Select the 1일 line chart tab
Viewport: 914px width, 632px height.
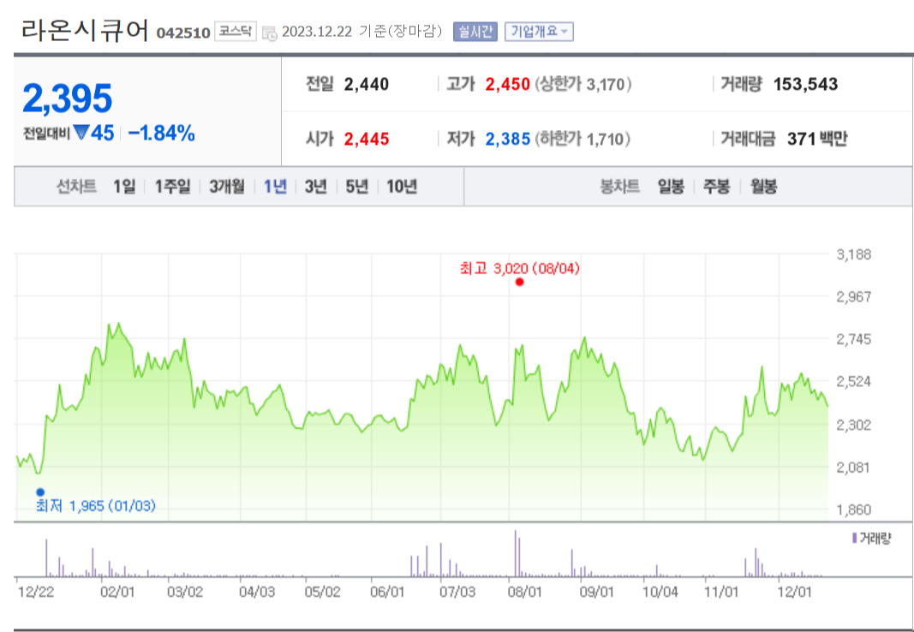click(124, 187)
